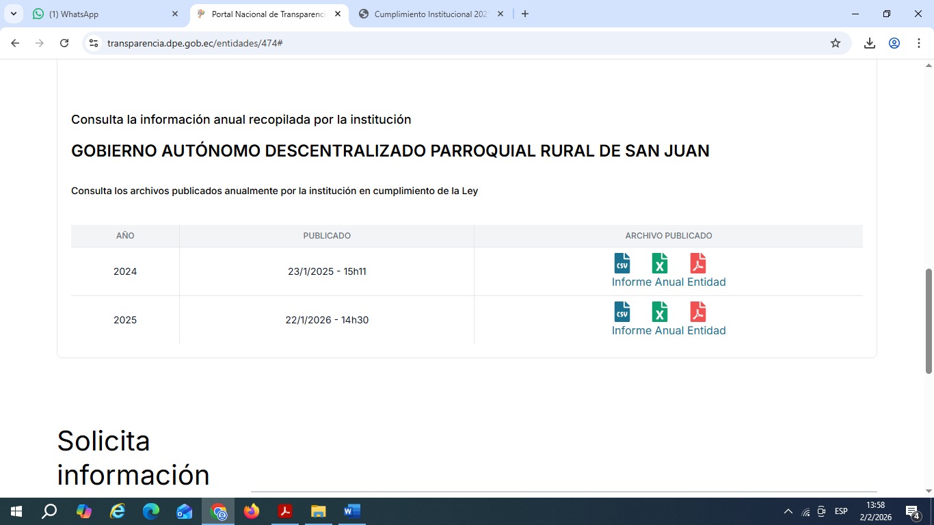Expand hidden system tray icons chevron
Screen dimensions: 934x525
point(788,511)
